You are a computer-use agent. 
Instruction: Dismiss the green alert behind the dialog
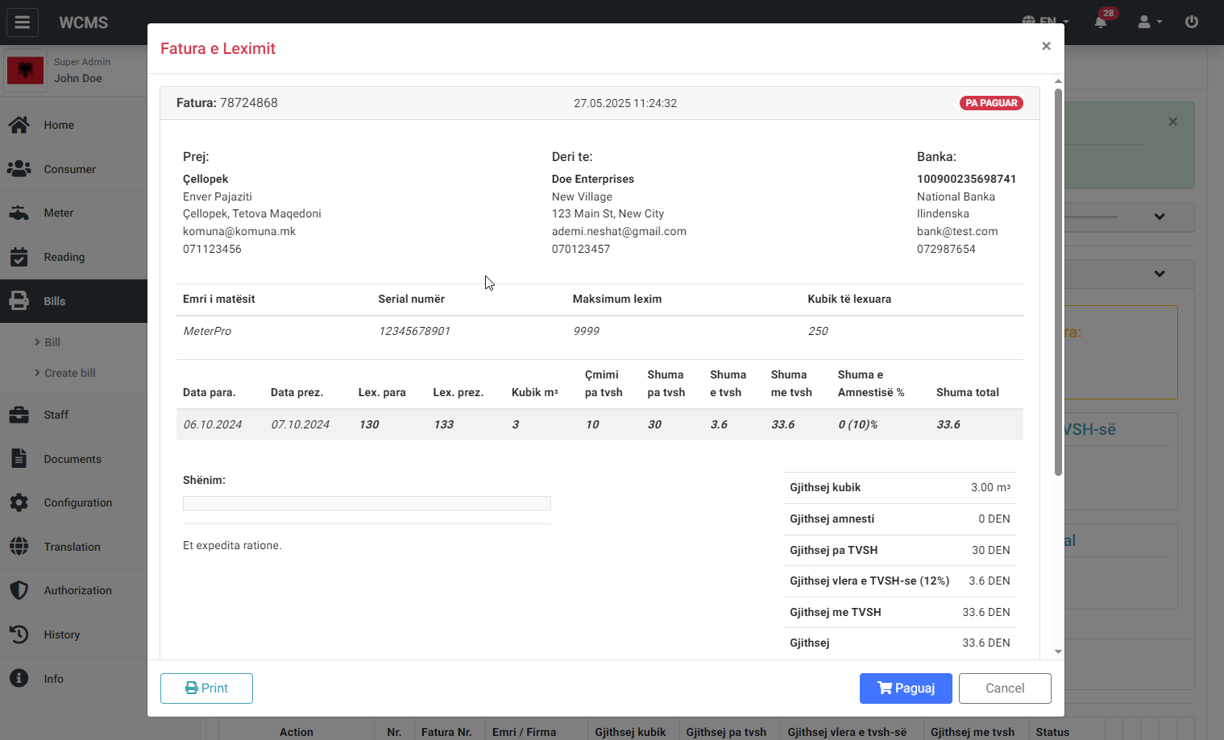click(x=1172, y=122)
